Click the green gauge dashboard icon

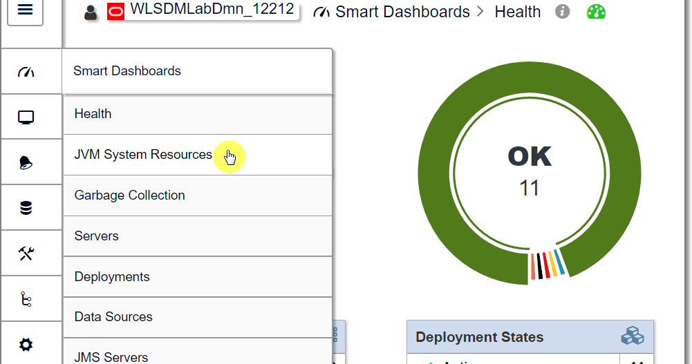click(596, 12)
